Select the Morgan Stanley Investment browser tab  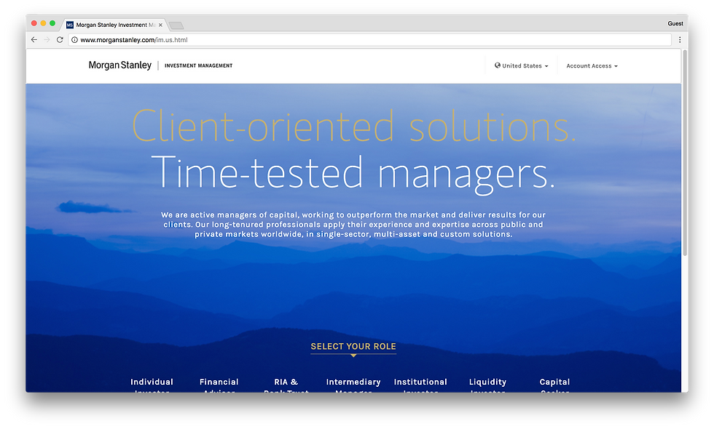114,25
